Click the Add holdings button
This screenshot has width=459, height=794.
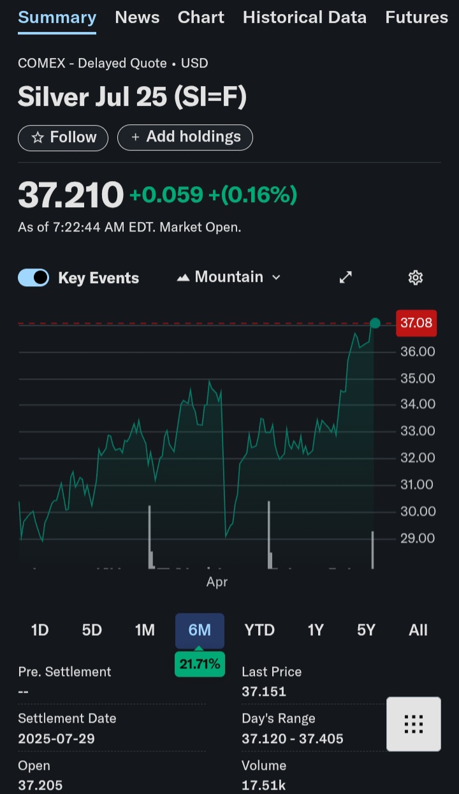coord(185,137)
